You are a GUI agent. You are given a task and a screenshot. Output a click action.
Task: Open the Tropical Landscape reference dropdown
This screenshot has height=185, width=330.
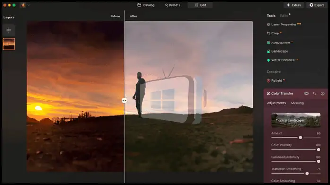point(296,120)
